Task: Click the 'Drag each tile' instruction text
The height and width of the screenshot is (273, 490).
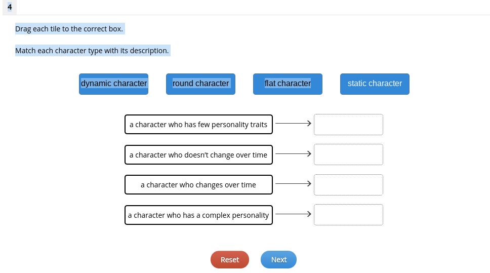Action: tap(69, 29)
